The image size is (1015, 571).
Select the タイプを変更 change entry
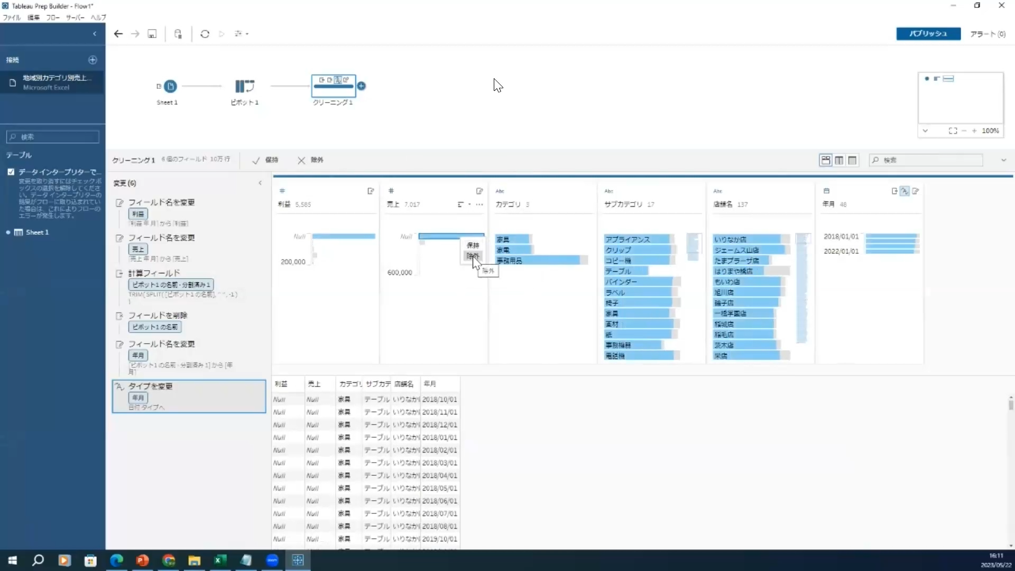(x=189, y=397)
